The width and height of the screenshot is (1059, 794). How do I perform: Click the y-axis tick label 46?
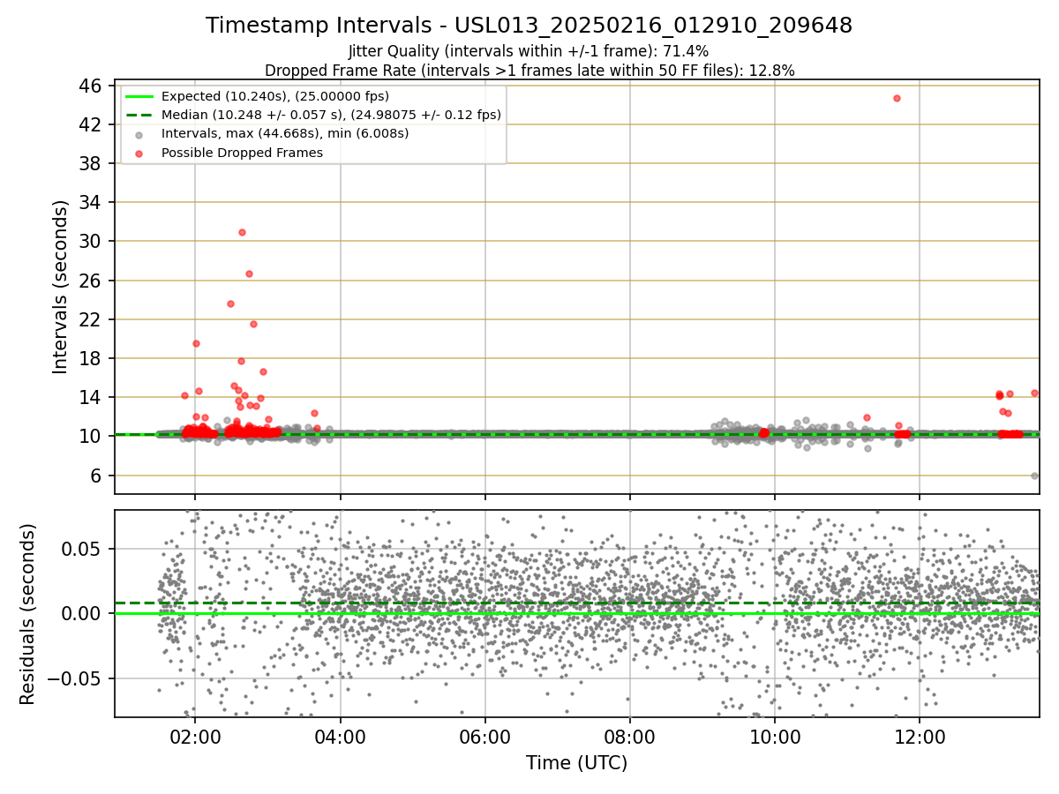pyautogui.click(x=91, y=86)
